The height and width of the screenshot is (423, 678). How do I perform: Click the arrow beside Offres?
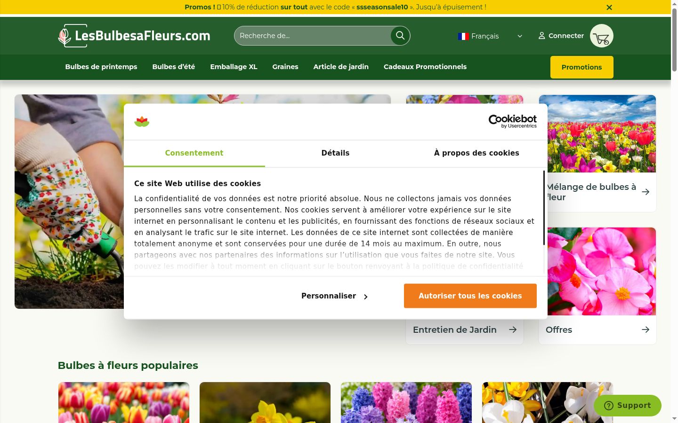point(646,330)
